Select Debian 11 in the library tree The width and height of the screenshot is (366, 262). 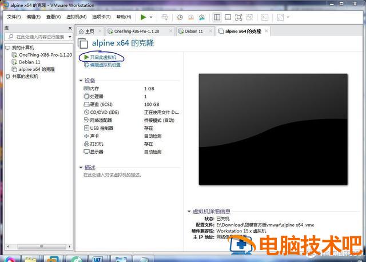29,62
